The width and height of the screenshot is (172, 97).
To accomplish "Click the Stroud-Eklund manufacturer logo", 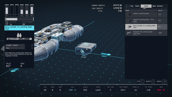I will tap(19, 37).
